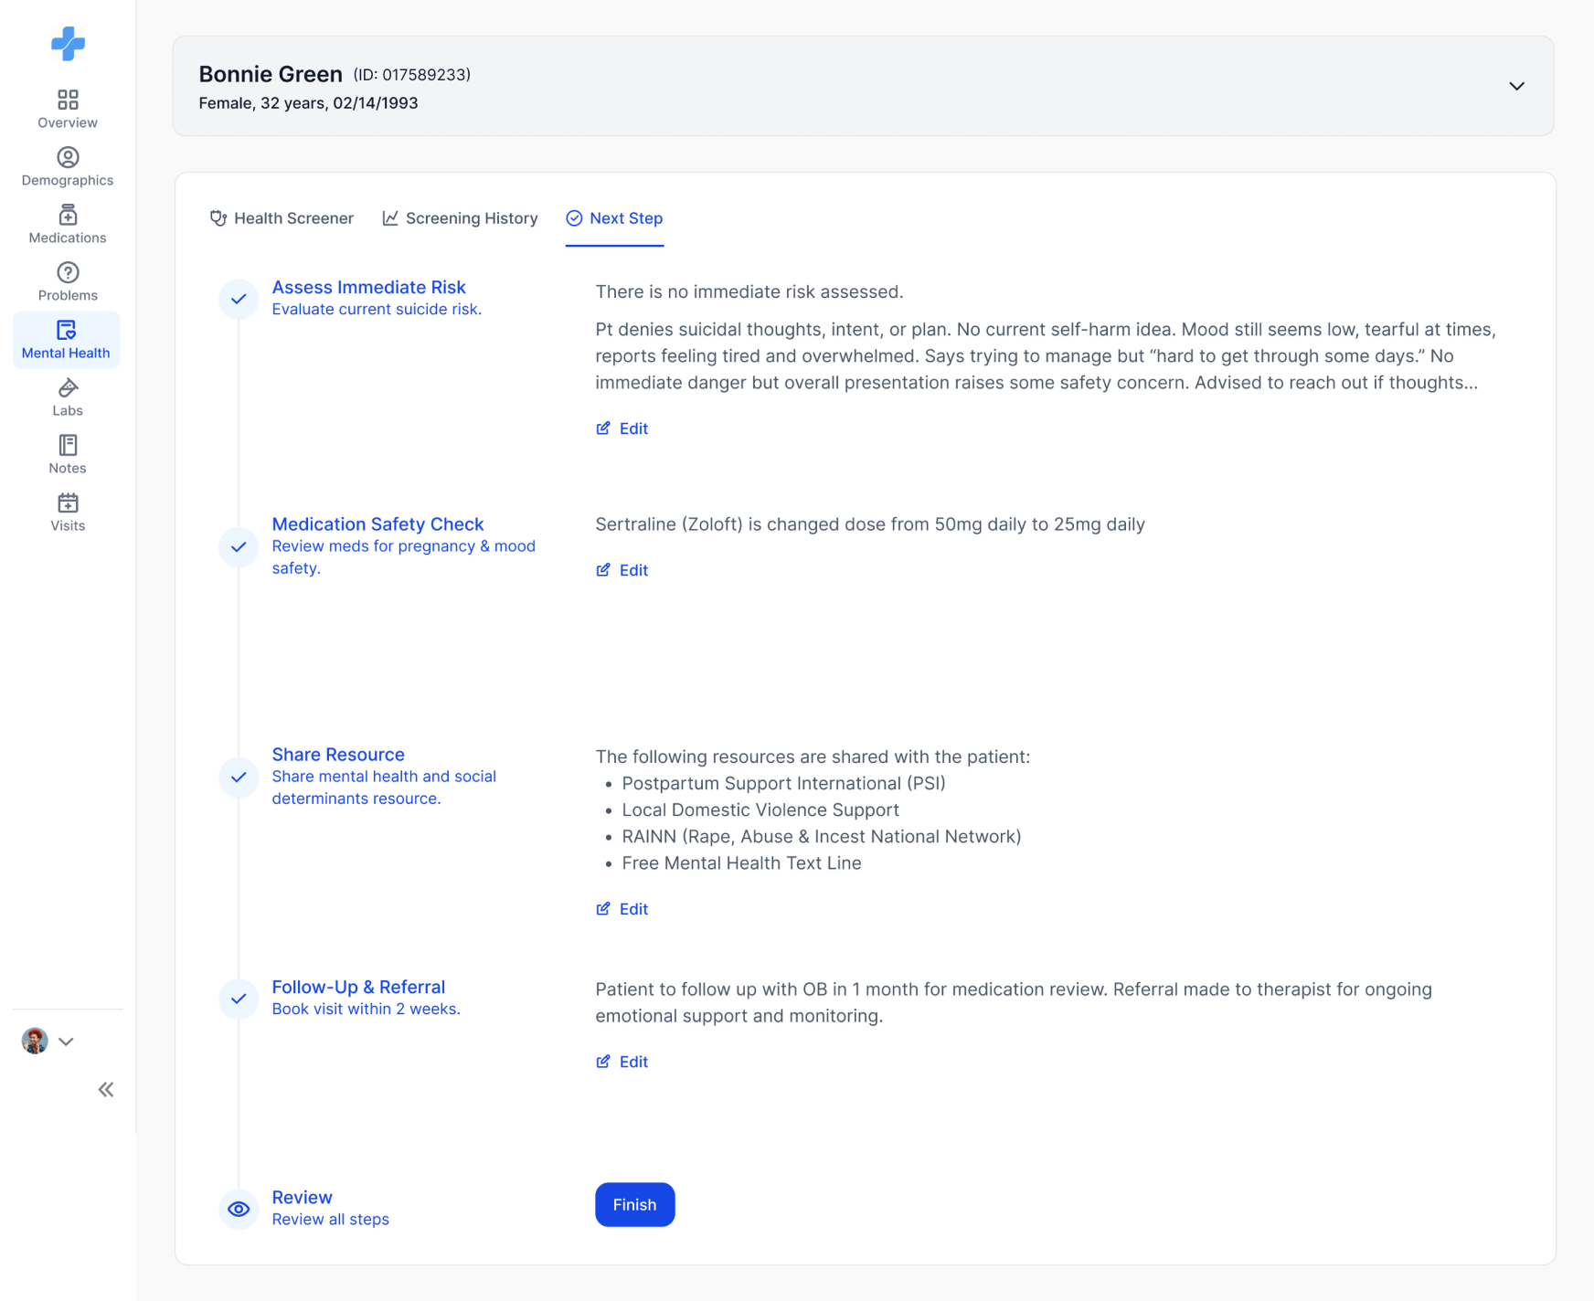Click Medication Safety Check checkmark icon
The width and height of the screenshot is (1594, 1301).
coord(239,546)
